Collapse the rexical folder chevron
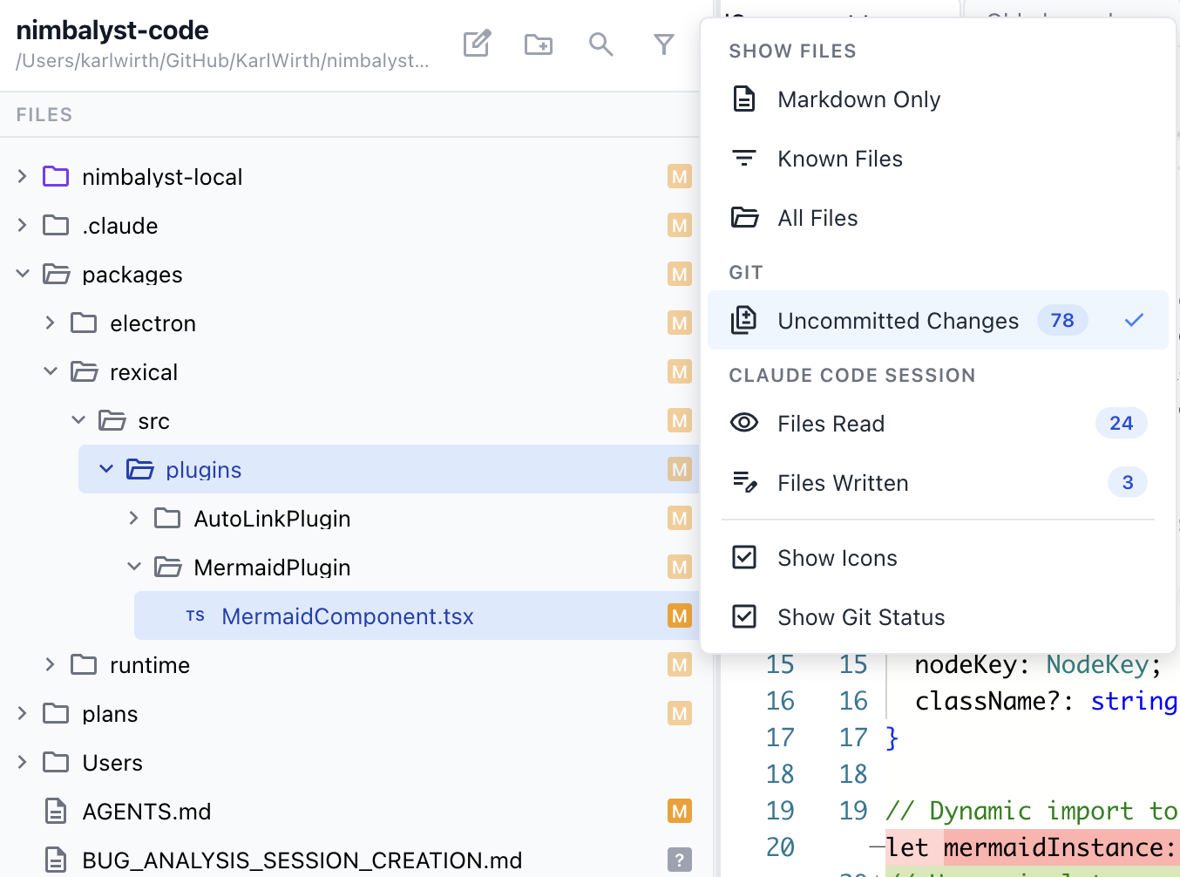1180x877 pixels. [x=51, y=372]
